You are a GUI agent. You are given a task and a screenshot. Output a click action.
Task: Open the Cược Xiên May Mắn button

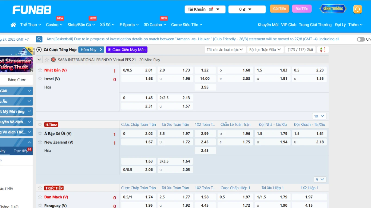tap(127, 50)
